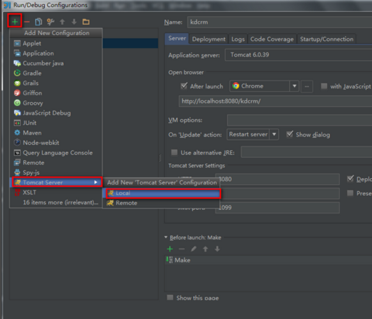This screenshot has height=319, width=372.
Task: Select the Make task in before launch list
Action: (x=268, y=260)
